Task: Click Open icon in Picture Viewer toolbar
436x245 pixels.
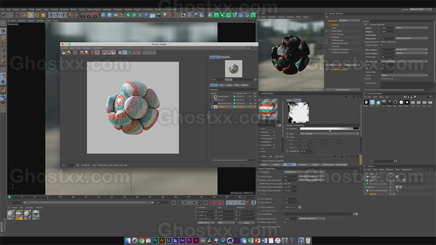Action: click(x=64, y=52)
